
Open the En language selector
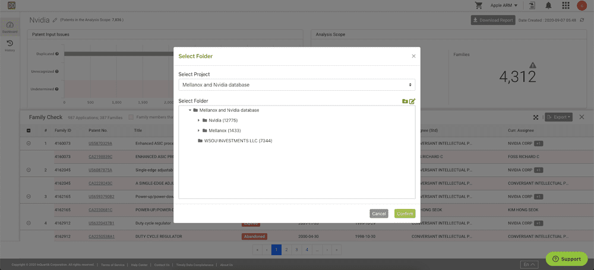(530, 264)
